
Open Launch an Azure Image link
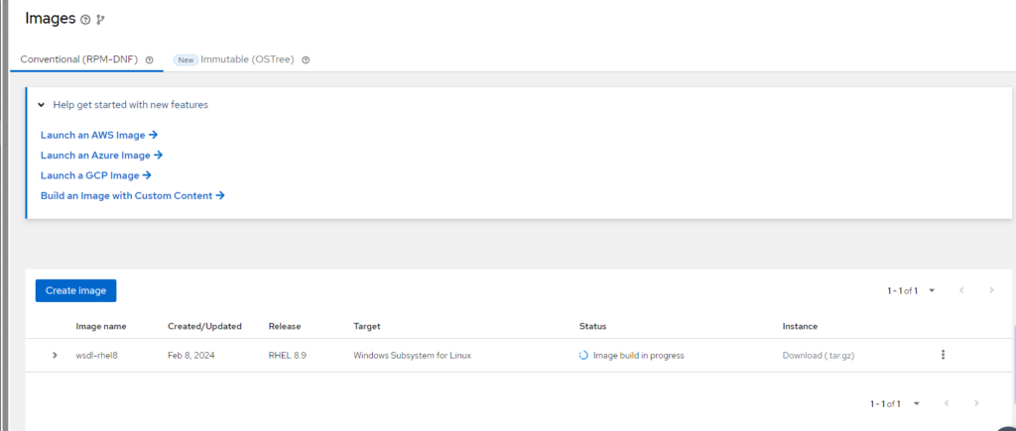(x=101, y=156)
